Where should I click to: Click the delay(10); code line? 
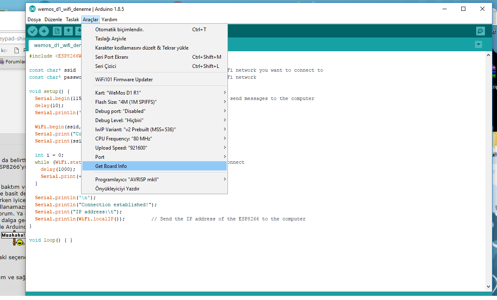[49, 106]
